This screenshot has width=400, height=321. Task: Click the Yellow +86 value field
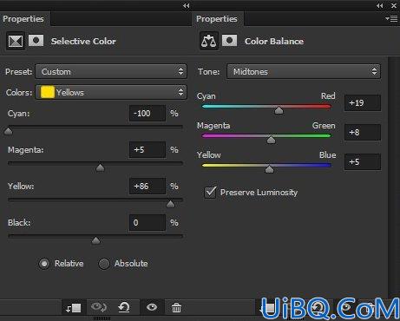point(148,186)
